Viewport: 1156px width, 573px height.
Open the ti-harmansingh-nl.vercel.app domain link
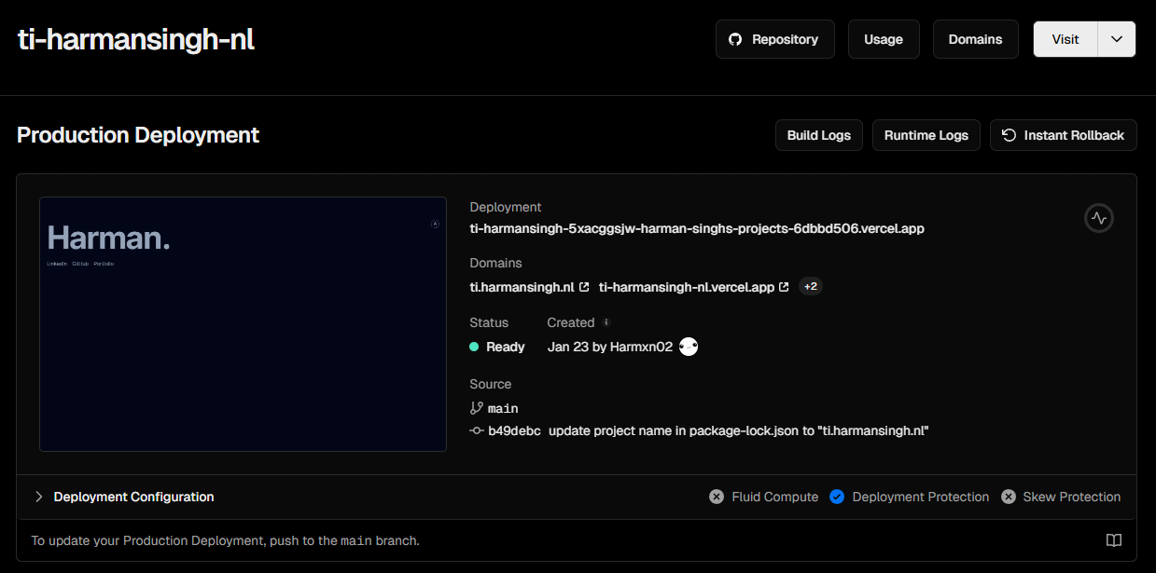coord(687,287)
